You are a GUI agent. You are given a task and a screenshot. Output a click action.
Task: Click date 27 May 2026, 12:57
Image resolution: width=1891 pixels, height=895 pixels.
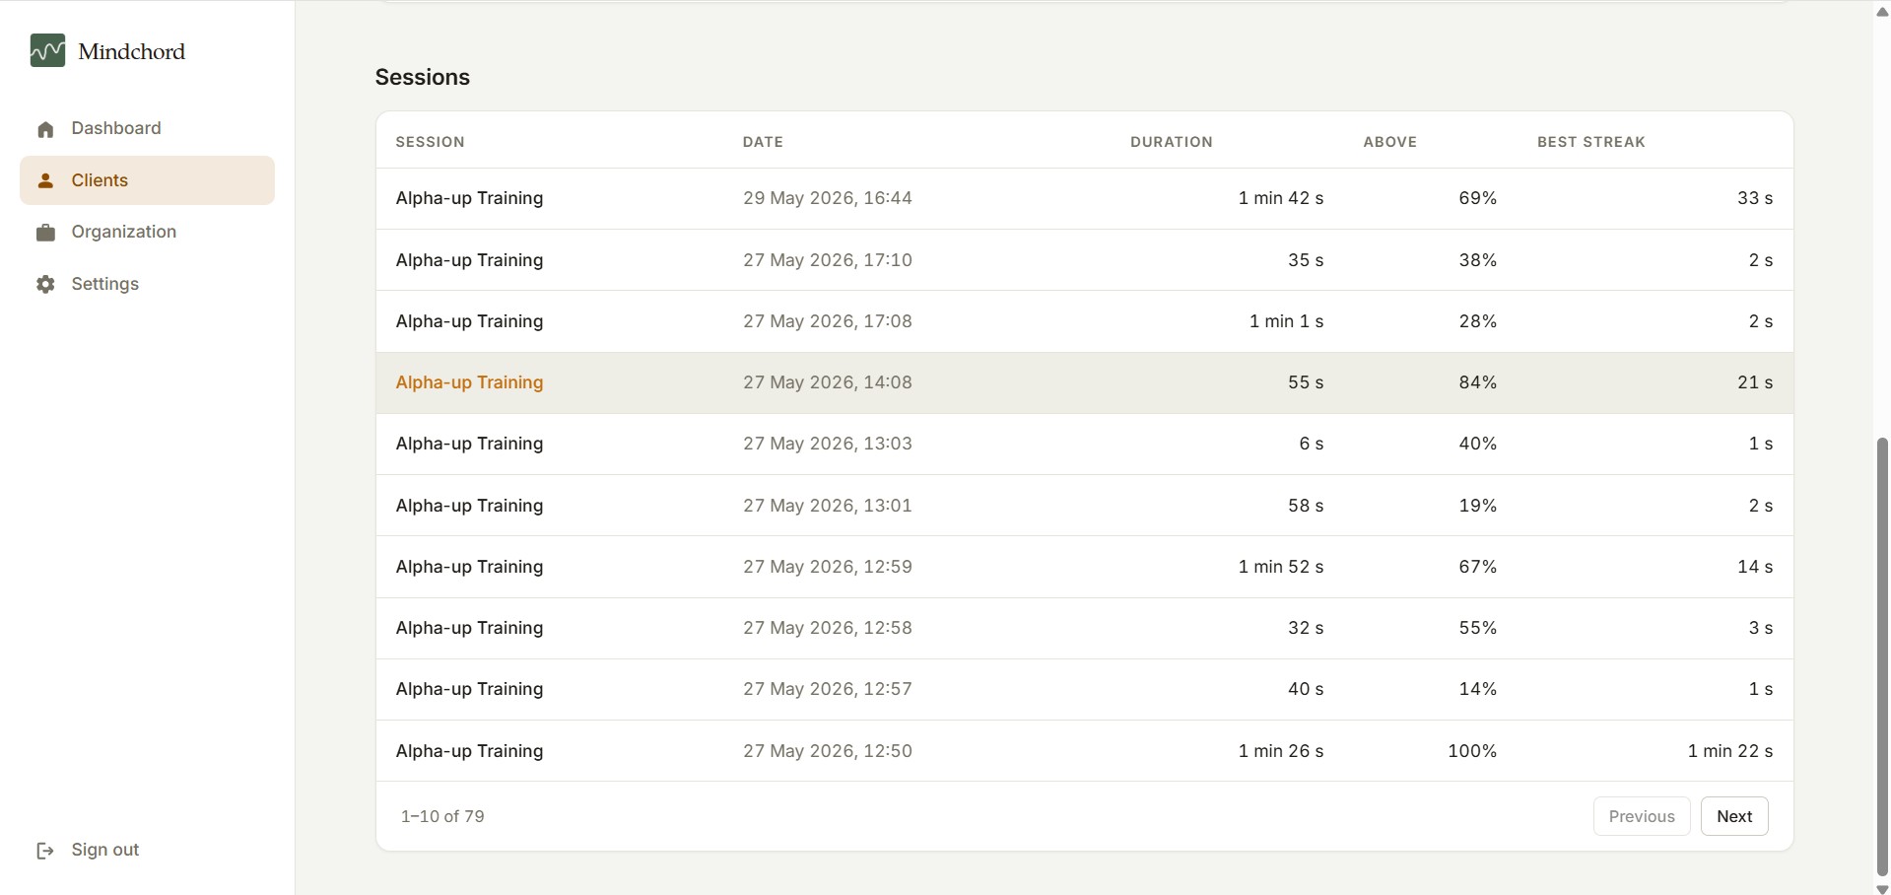827,689
